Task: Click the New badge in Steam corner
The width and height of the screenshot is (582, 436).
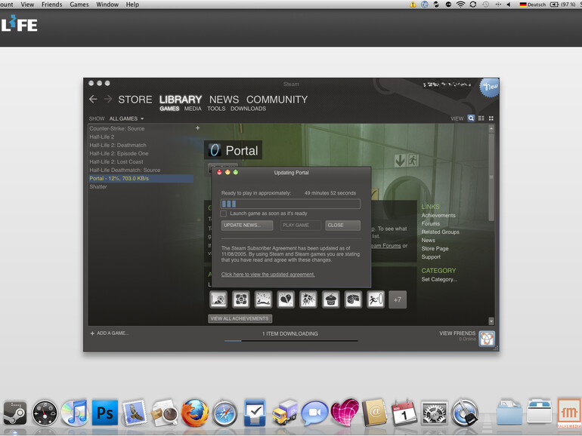Action: coord(489,88)
